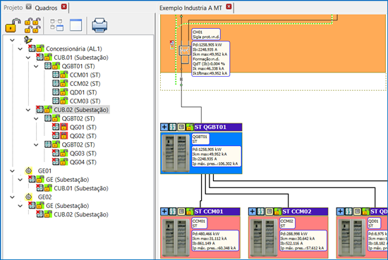Select CCM02 (ST) in the tree
388x260 pixels.
click(85, 84)
